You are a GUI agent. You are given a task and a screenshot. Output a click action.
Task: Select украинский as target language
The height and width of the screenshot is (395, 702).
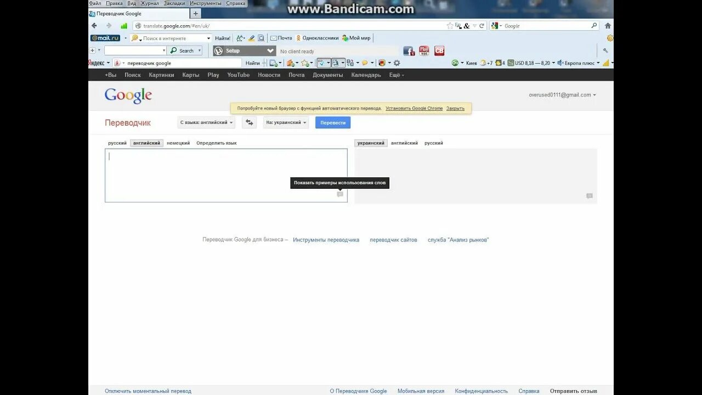[371, 143]
